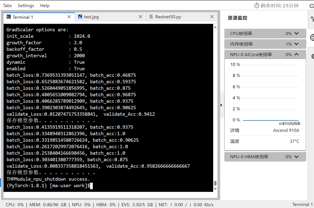Viewport: 314px width, 208px height.
Task: Click the power icon at top right
Action: (x=312, y=6)
